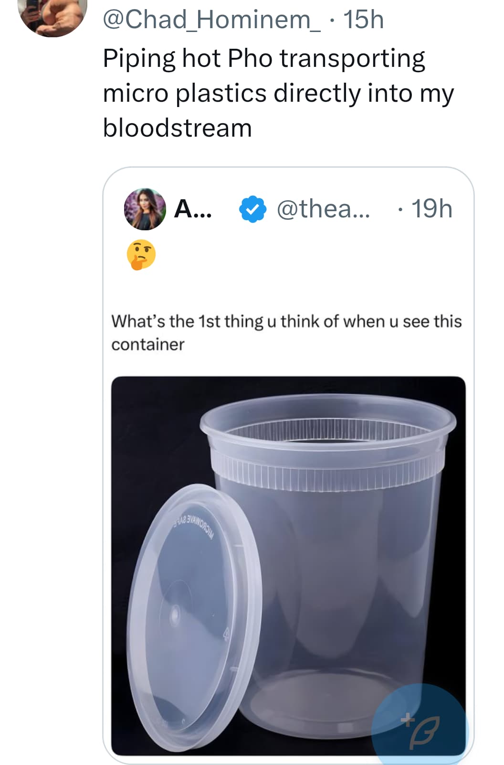Click the thinking face emoji
The height and width of the screenshot is (765, 504).
141,255
